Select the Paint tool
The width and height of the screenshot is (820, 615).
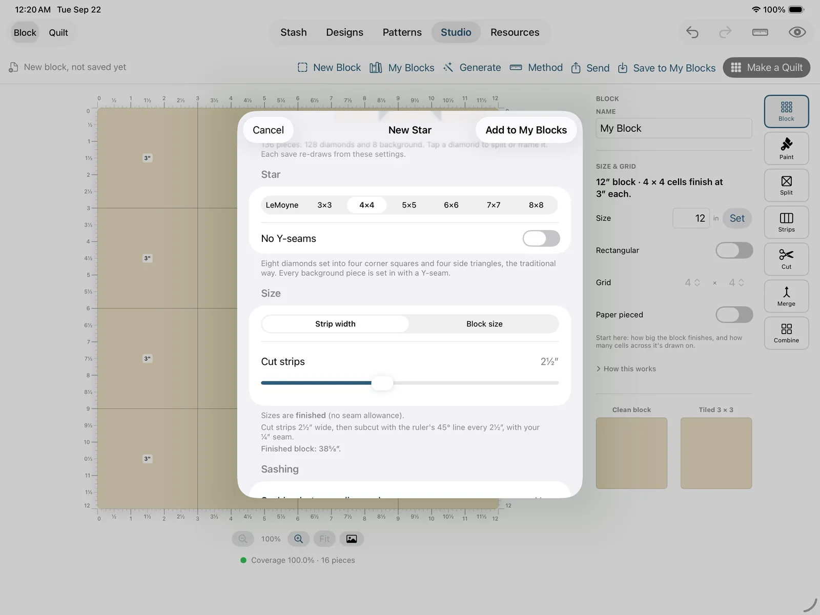(786, 148)
